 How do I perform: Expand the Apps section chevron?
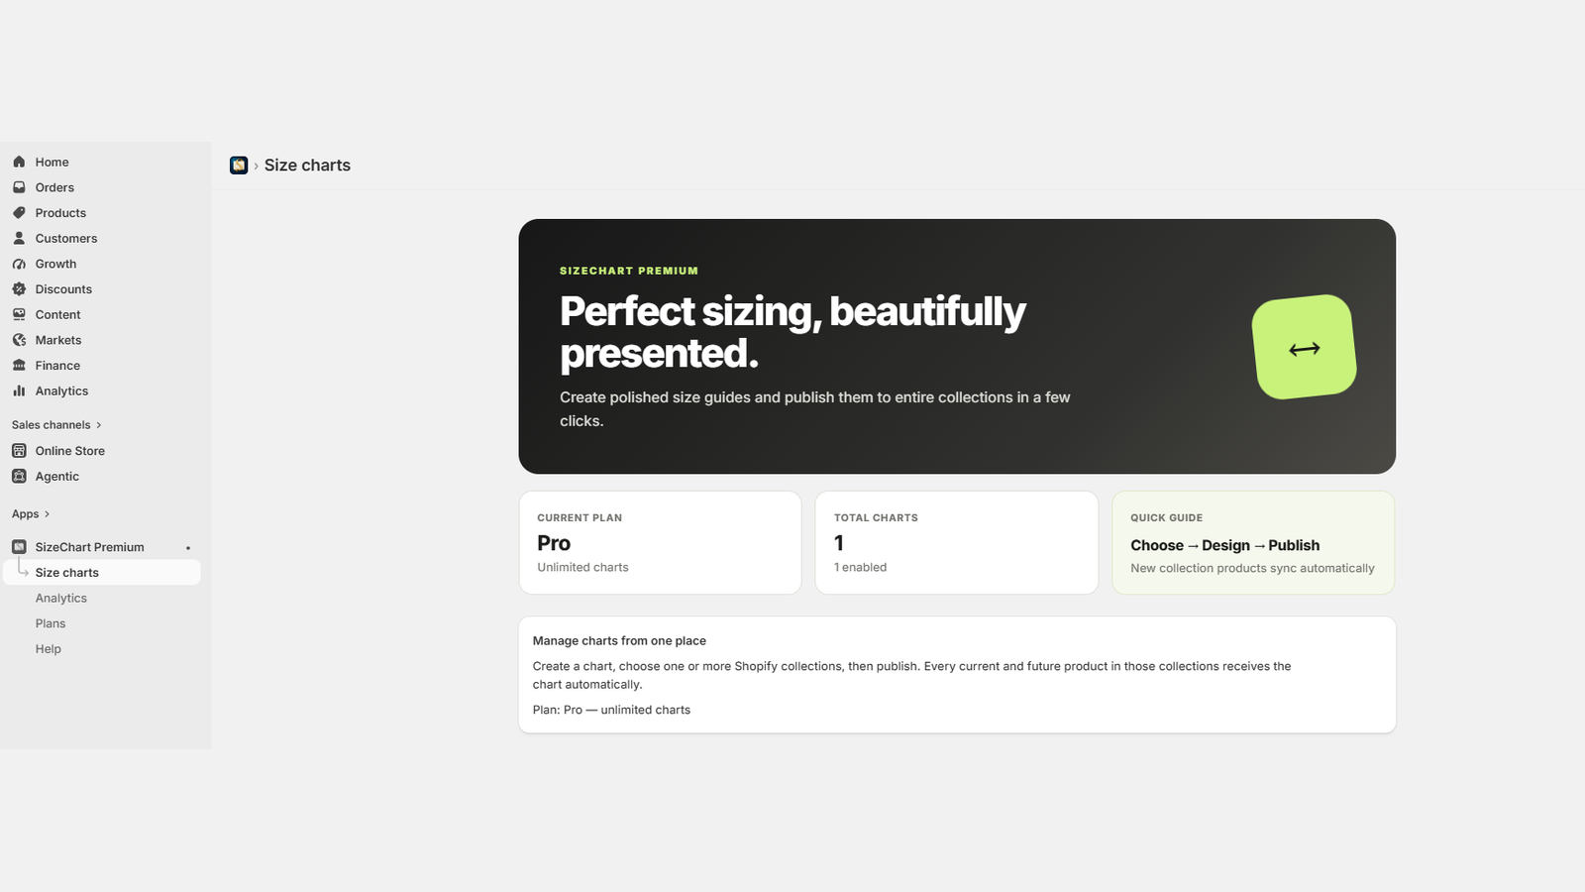pyautogui.click(x=47, y=514)
